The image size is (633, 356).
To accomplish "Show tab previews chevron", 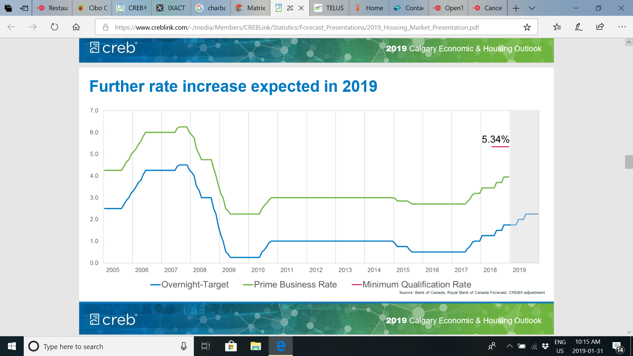I will tap(531, 8).
